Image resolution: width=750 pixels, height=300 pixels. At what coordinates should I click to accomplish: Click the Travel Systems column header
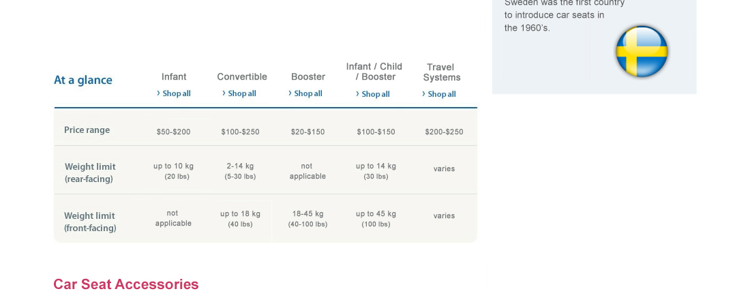(x=441, y=72)
